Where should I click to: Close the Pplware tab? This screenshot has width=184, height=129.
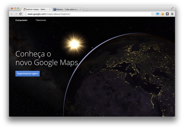click(x=80, y=9)
